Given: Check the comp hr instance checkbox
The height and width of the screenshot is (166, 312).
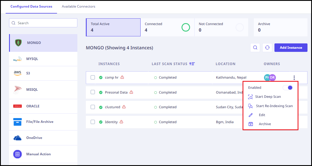Looking at the screenshot, I should point(93,78).
